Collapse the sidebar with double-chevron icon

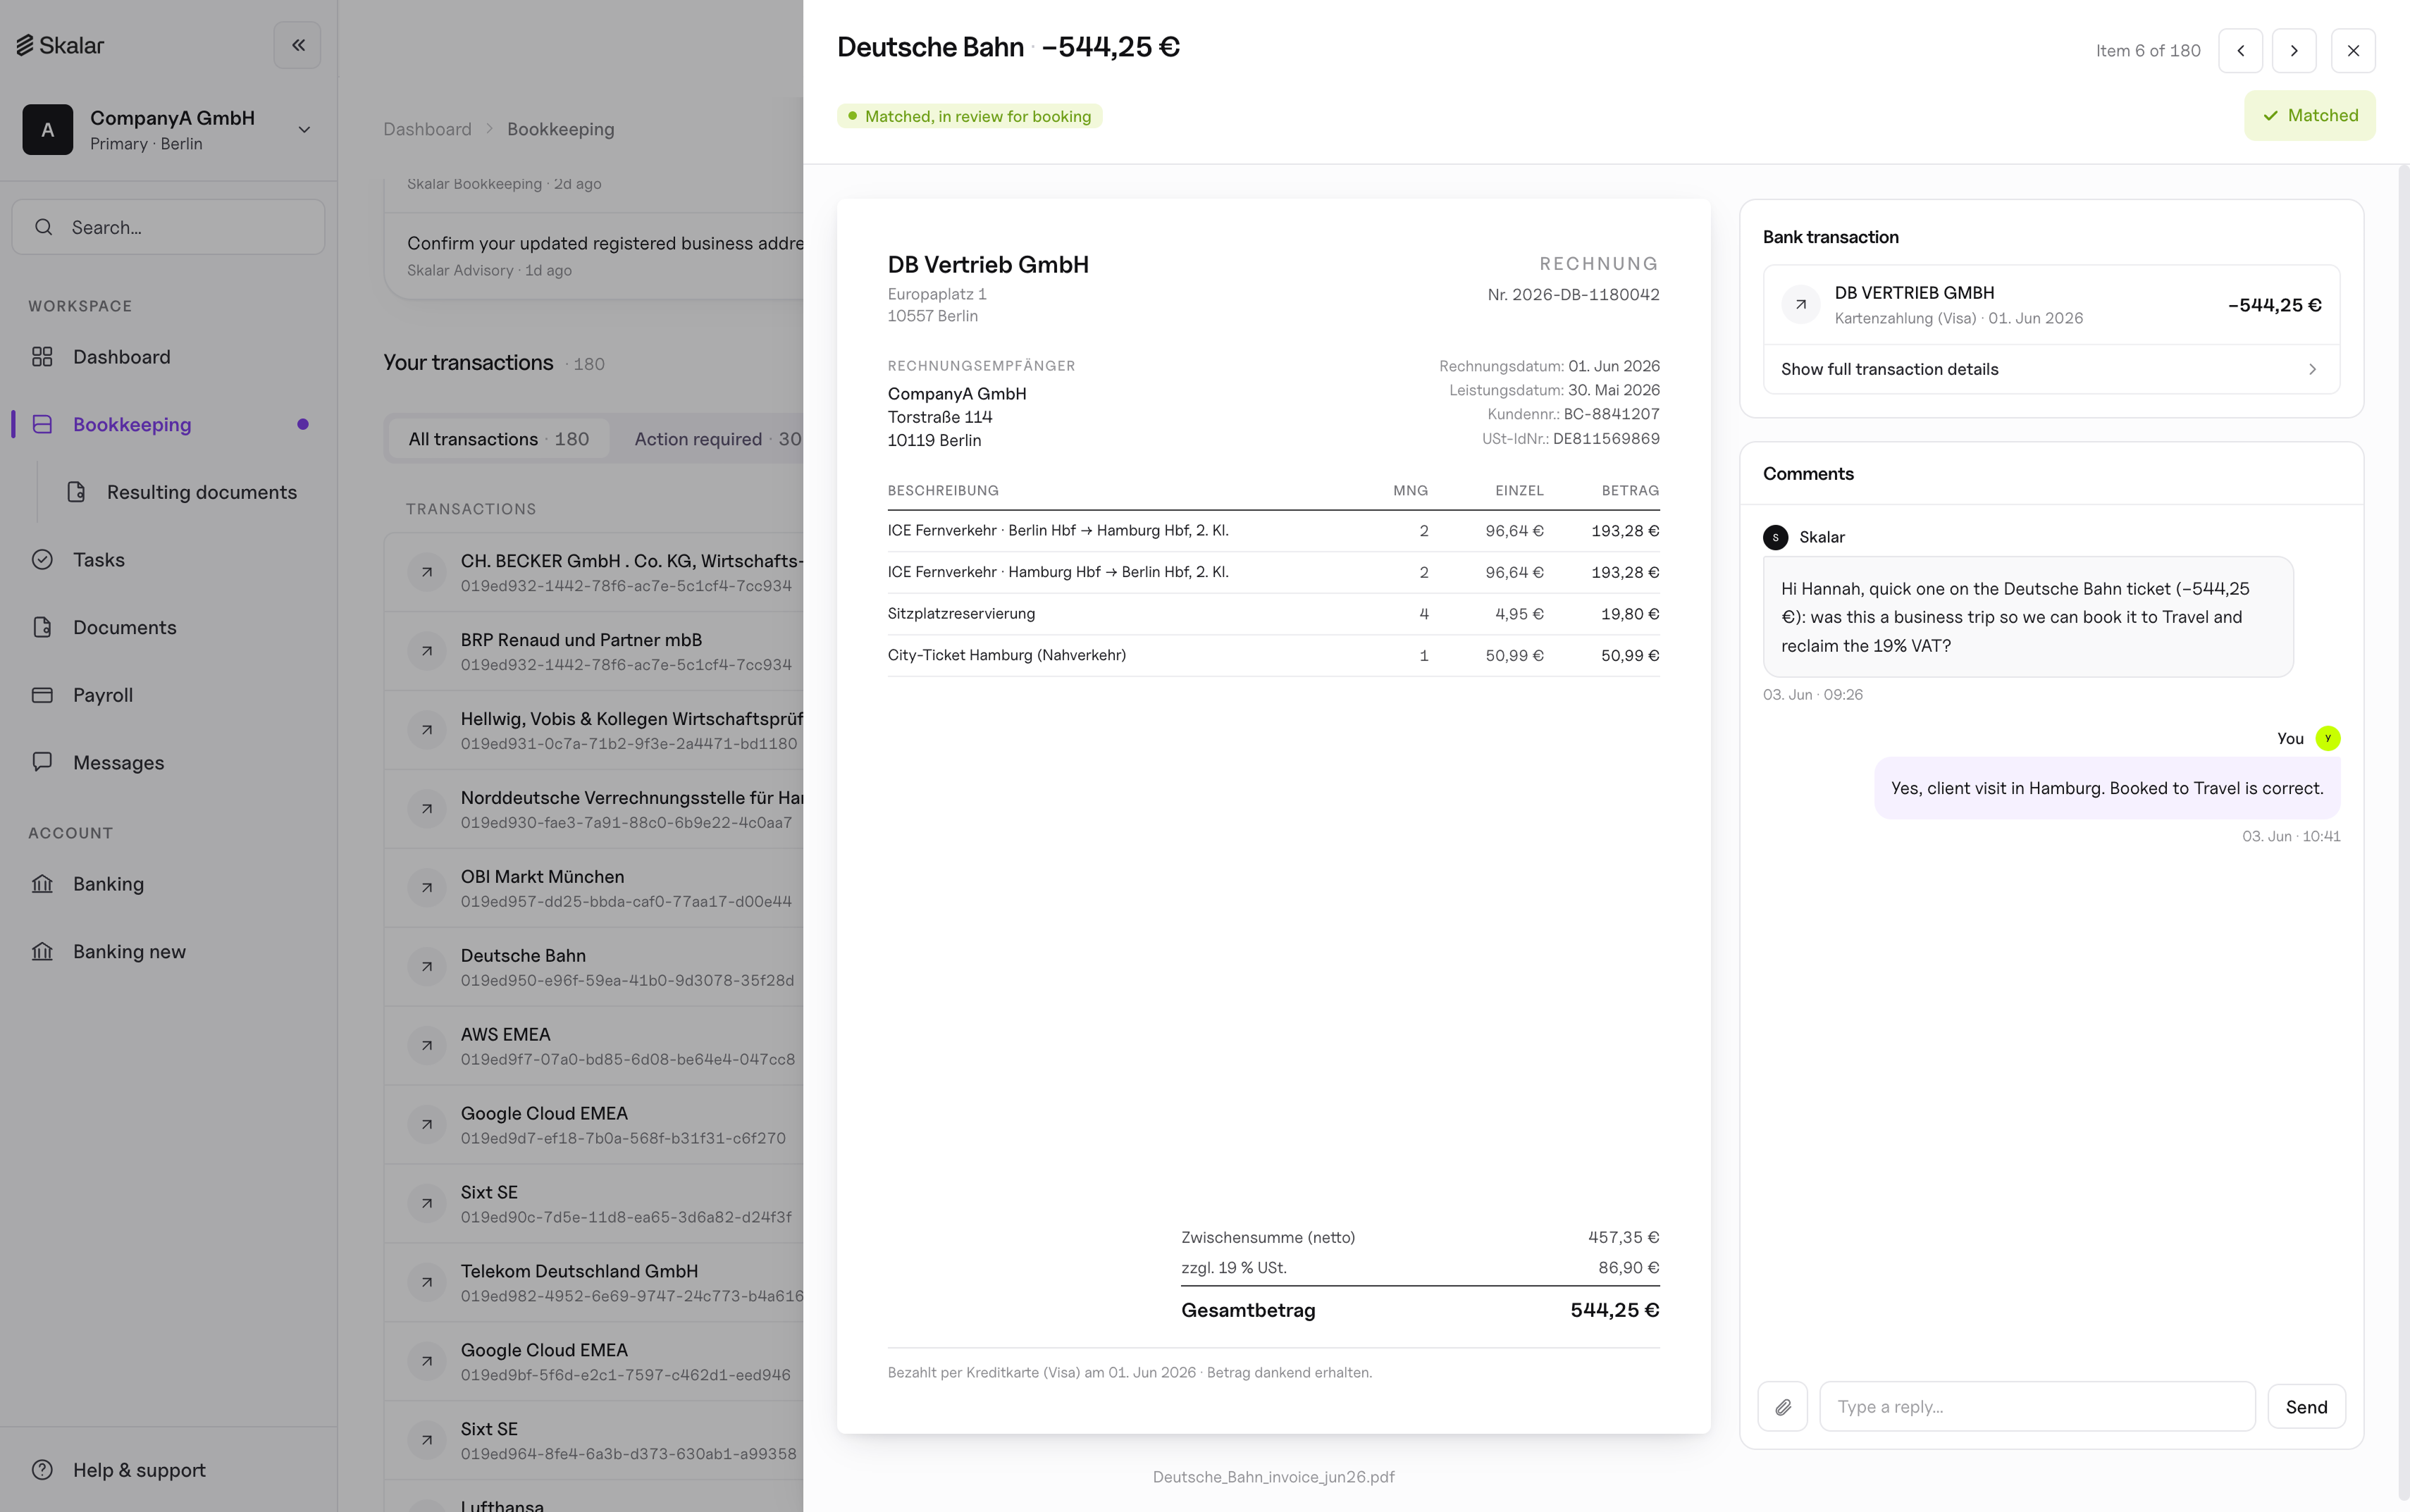[297, 45]
